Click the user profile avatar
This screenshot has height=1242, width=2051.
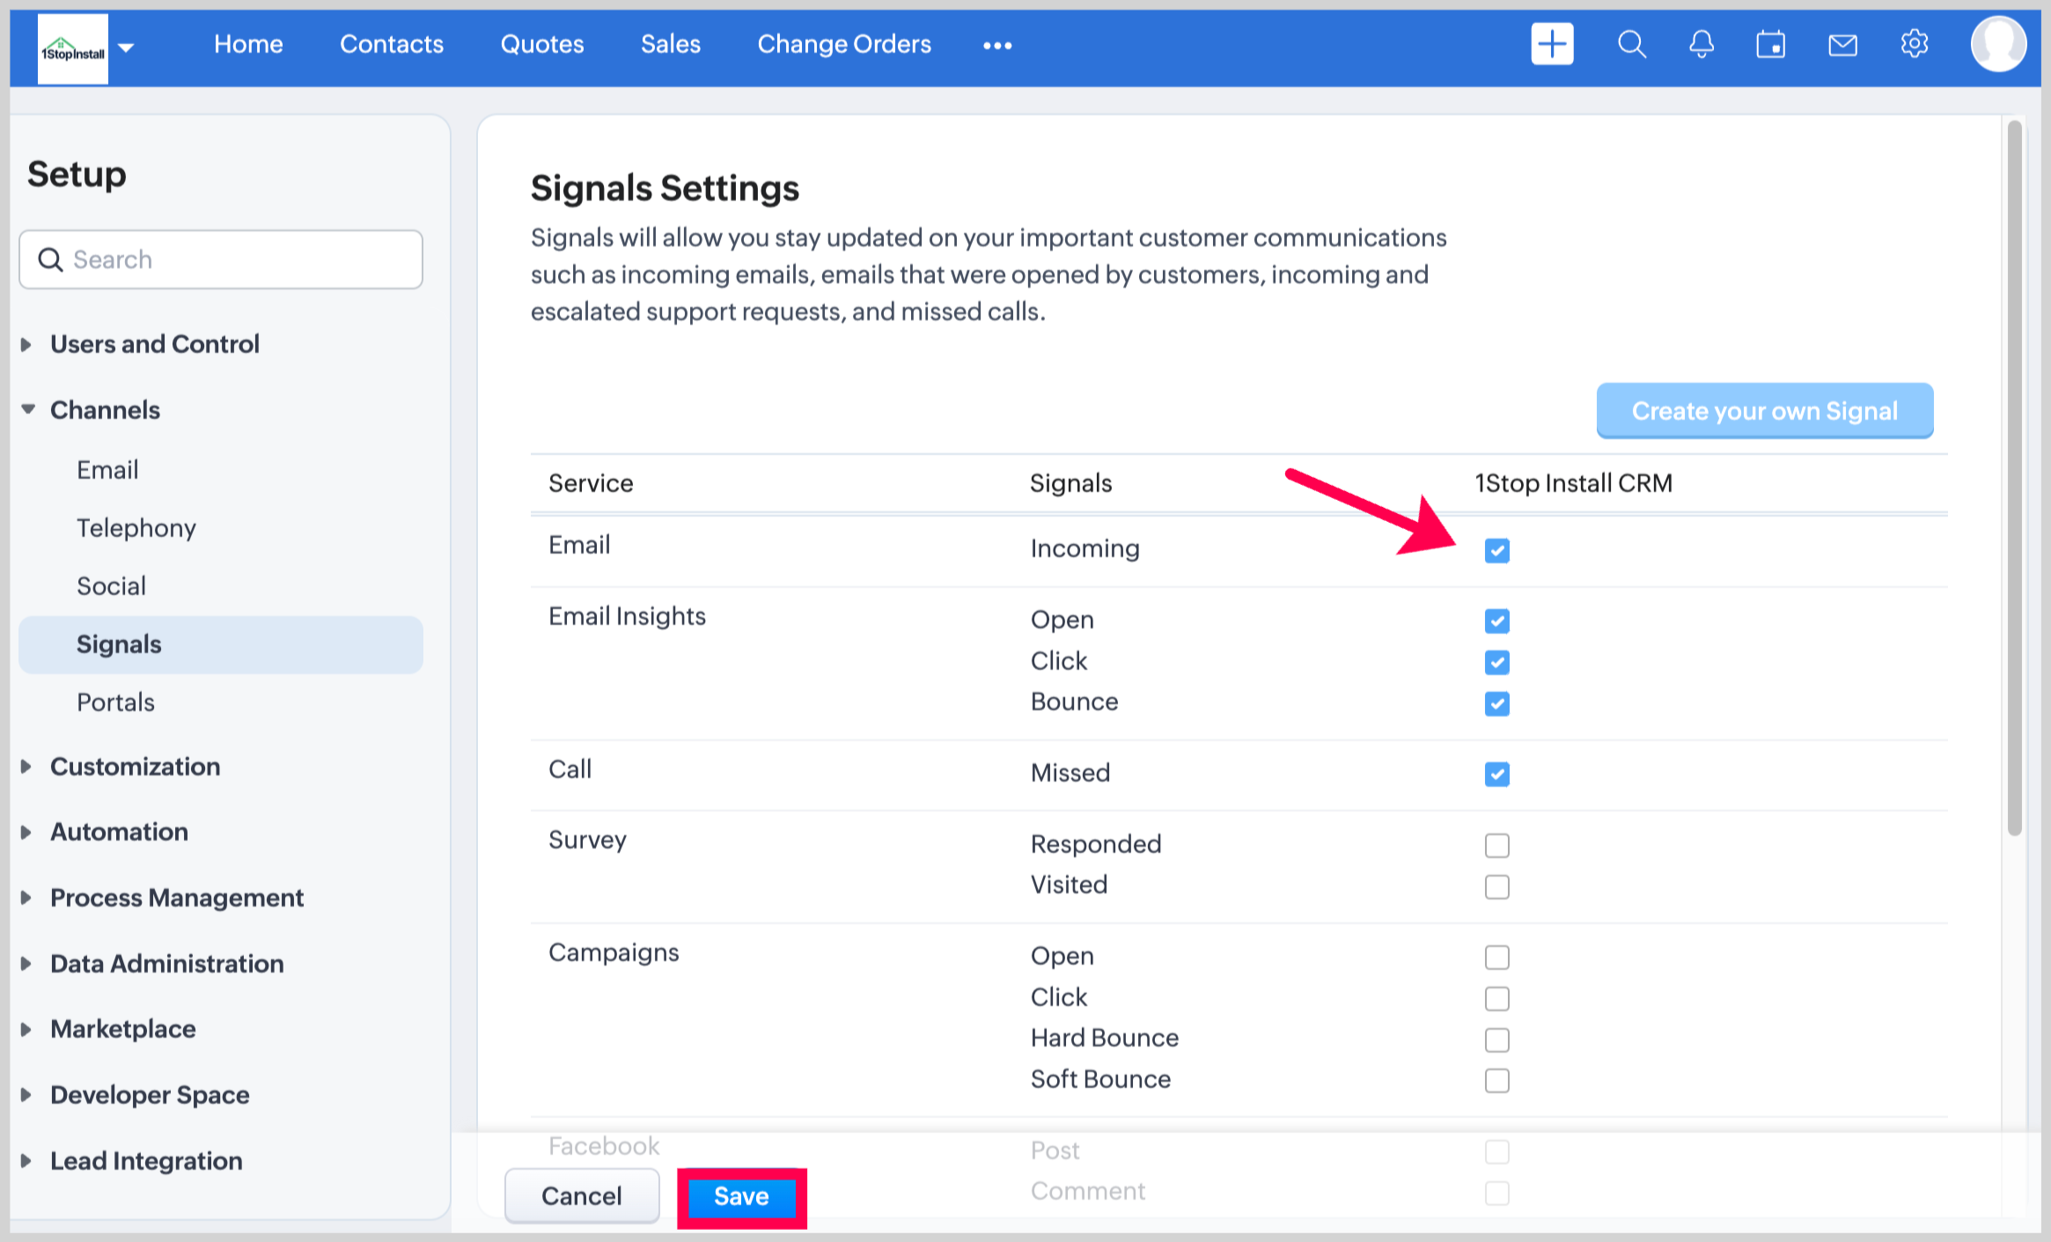pyautogui.click(x=1997, y=44)
